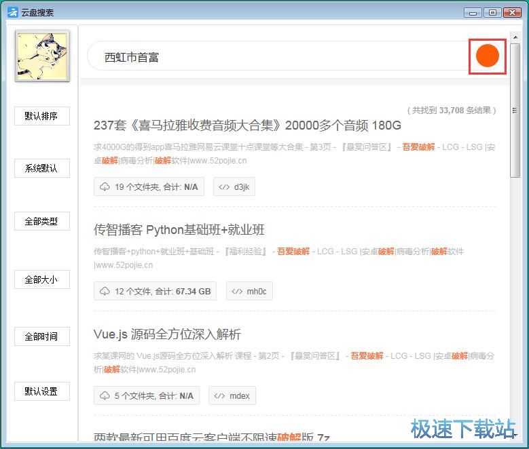The height and width of the screenshot is (449, 529).
Task: Close the 云盘搜索 window
Action: coord(512,12)
